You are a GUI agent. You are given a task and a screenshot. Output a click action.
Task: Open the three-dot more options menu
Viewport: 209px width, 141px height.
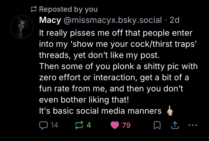193,125
